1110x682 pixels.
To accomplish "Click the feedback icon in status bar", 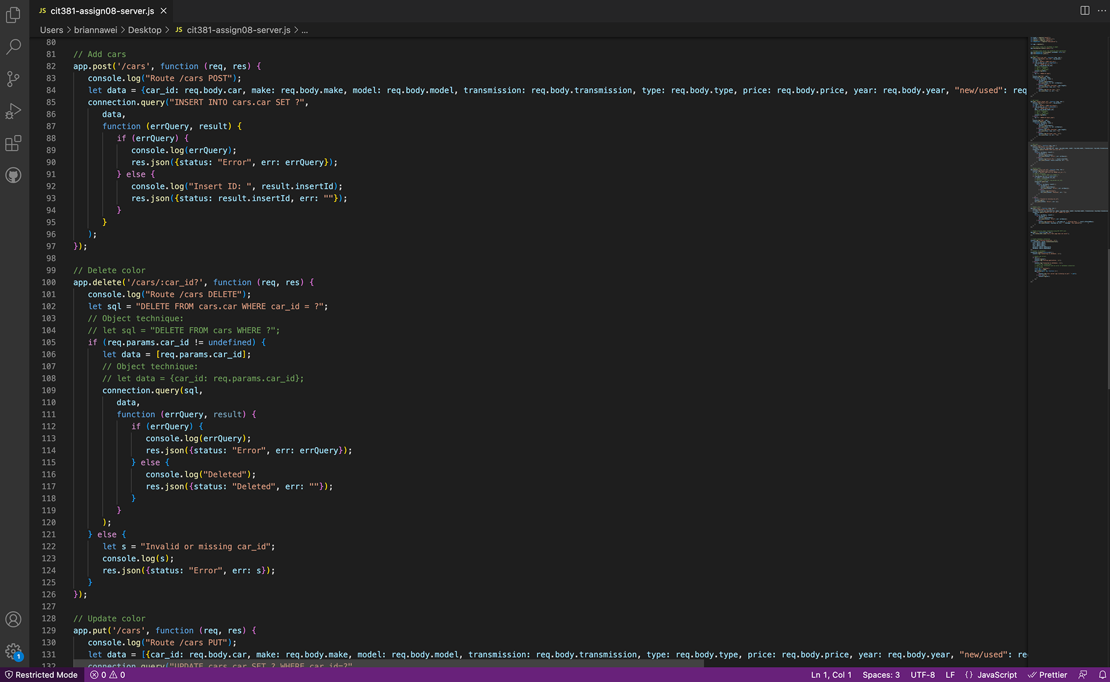I will coord(1083,675).
